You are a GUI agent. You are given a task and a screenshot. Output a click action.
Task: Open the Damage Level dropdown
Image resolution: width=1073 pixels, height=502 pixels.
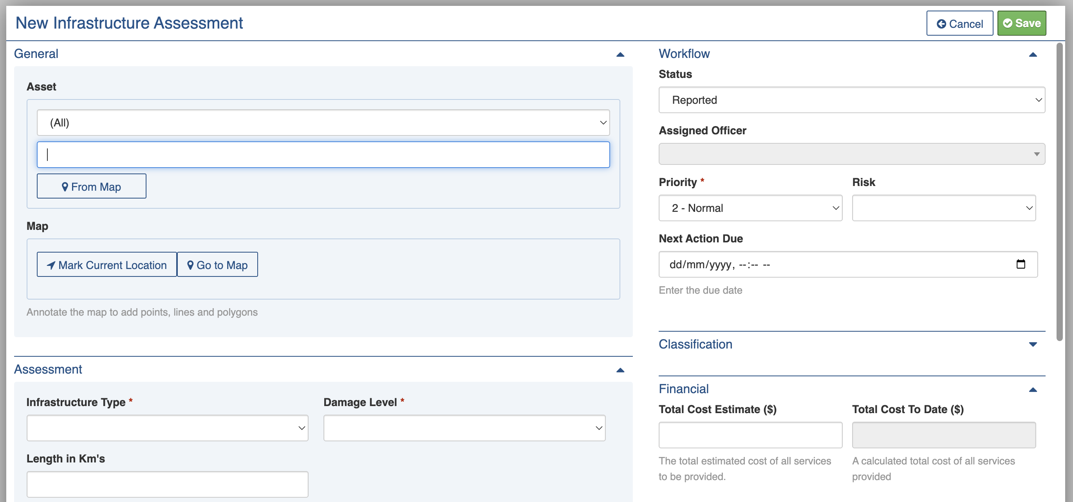click(x=464, y=428)
